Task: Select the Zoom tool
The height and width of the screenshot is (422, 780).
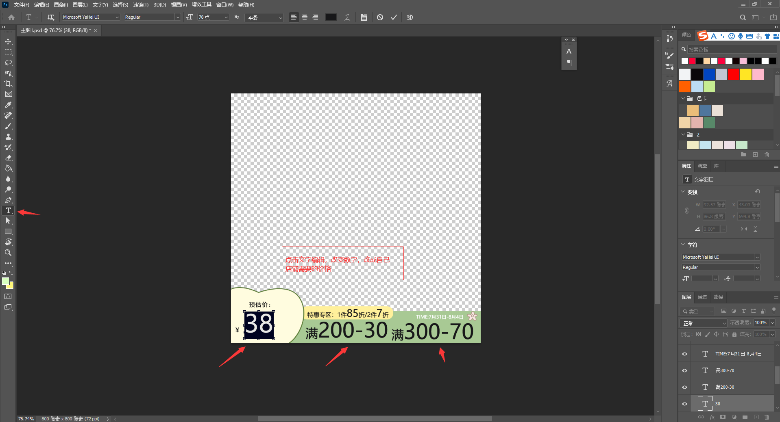Action: pos(8,253)
